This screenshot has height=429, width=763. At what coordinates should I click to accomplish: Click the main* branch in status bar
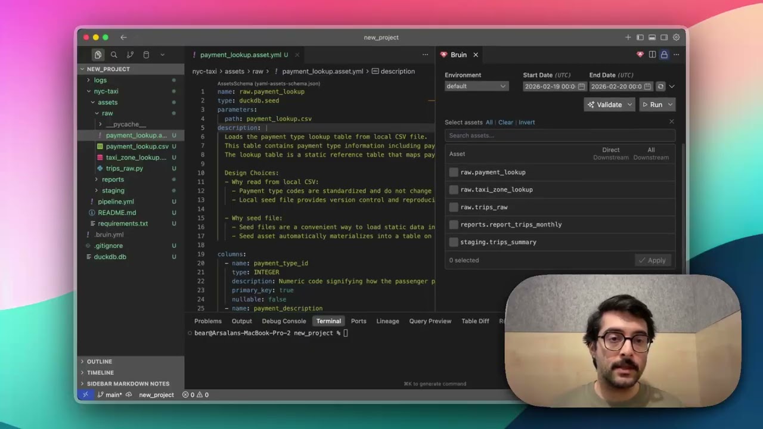[110, 395]
